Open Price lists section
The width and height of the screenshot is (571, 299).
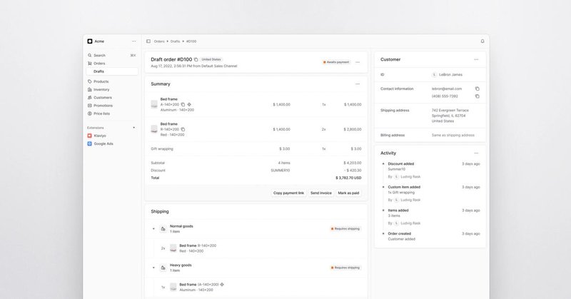click(112, 113)
